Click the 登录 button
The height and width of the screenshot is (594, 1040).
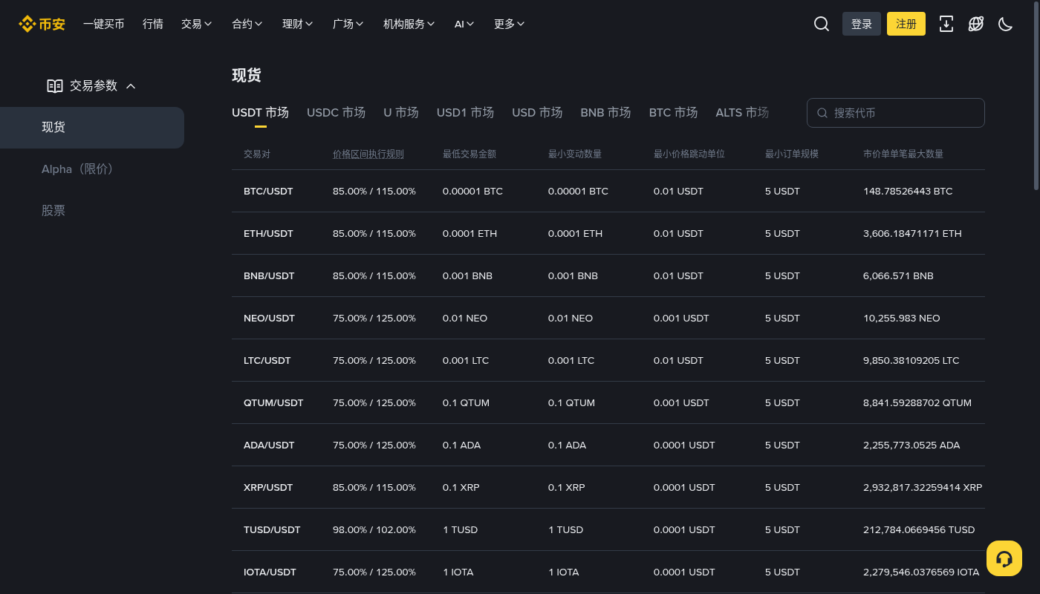[x=862, y=24]
